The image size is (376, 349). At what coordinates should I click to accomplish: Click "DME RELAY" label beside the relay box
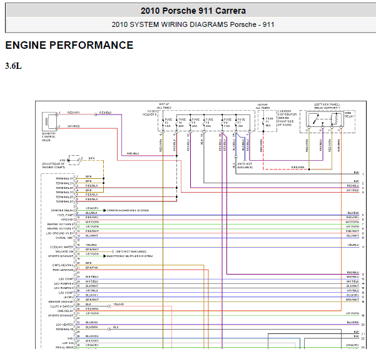coord(349,114)
